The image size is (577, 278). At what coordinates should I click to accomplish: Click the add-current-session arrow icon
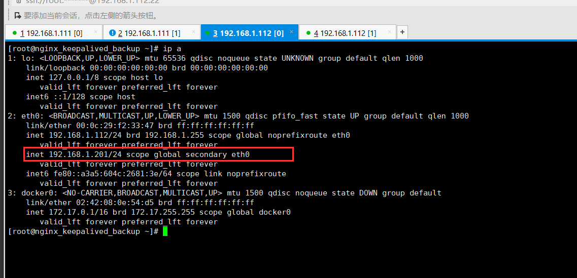point(17,15)
